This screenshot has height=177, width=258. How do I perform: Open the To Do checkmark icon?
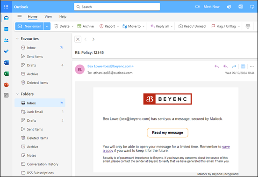click(6, 52)
